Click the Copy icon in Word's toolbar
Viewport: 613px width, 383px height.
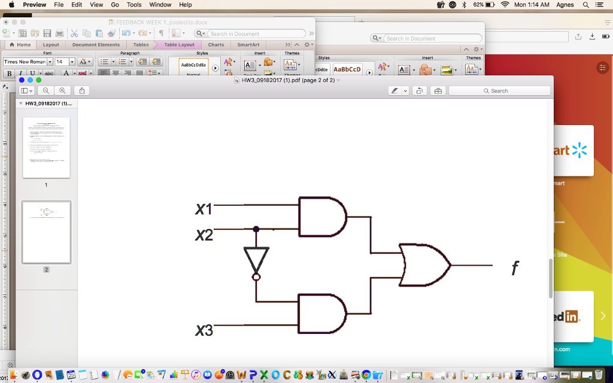[x=87, y=34]
